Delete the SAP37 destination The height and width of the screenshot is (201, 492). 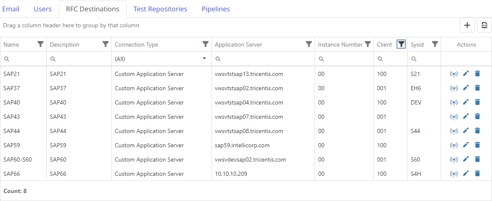pos(477,88)
